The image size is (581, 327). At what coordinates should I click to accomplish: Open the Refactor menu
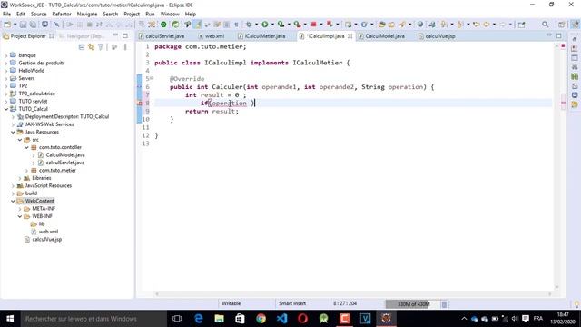62,15
